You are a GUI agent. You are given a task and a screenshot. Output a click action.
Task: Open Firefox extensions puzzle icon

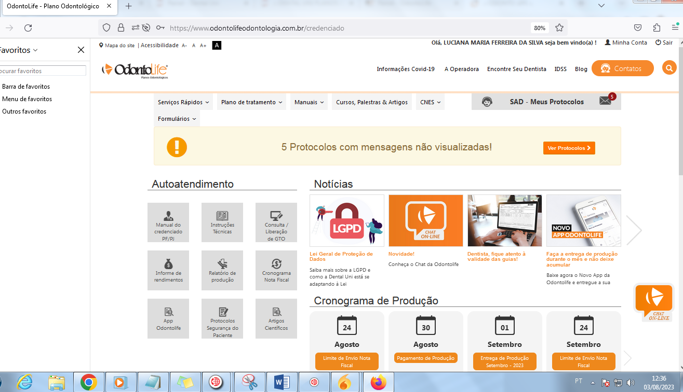(x=658, y=28)
